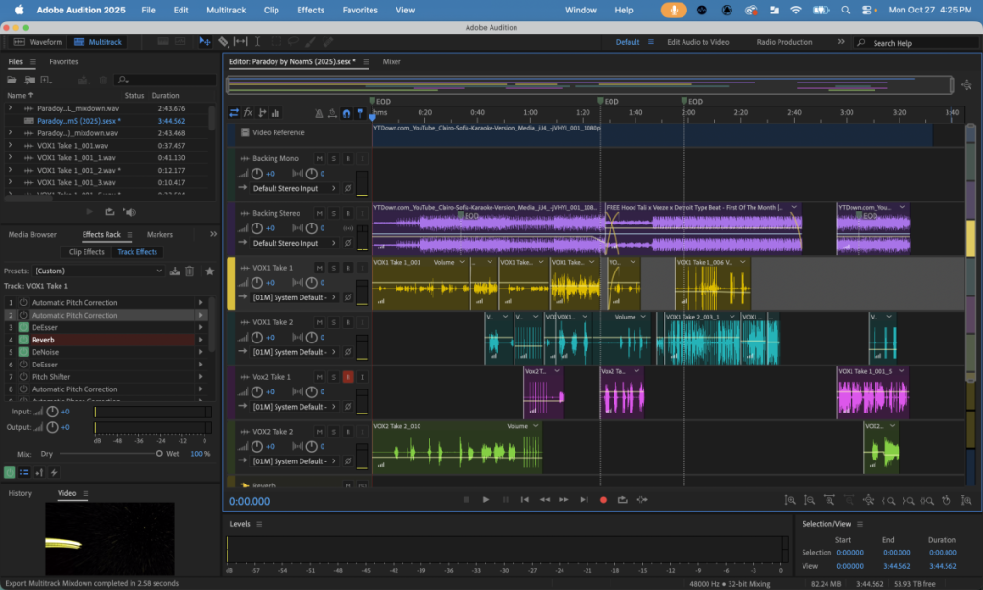Screen dimensions: 983x590
Task: Select the Time Selection tool
Action: click(257, 42)
